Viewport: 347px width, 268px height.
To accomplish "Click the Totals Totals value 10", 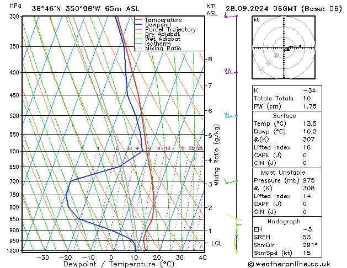I will (307, 98).
